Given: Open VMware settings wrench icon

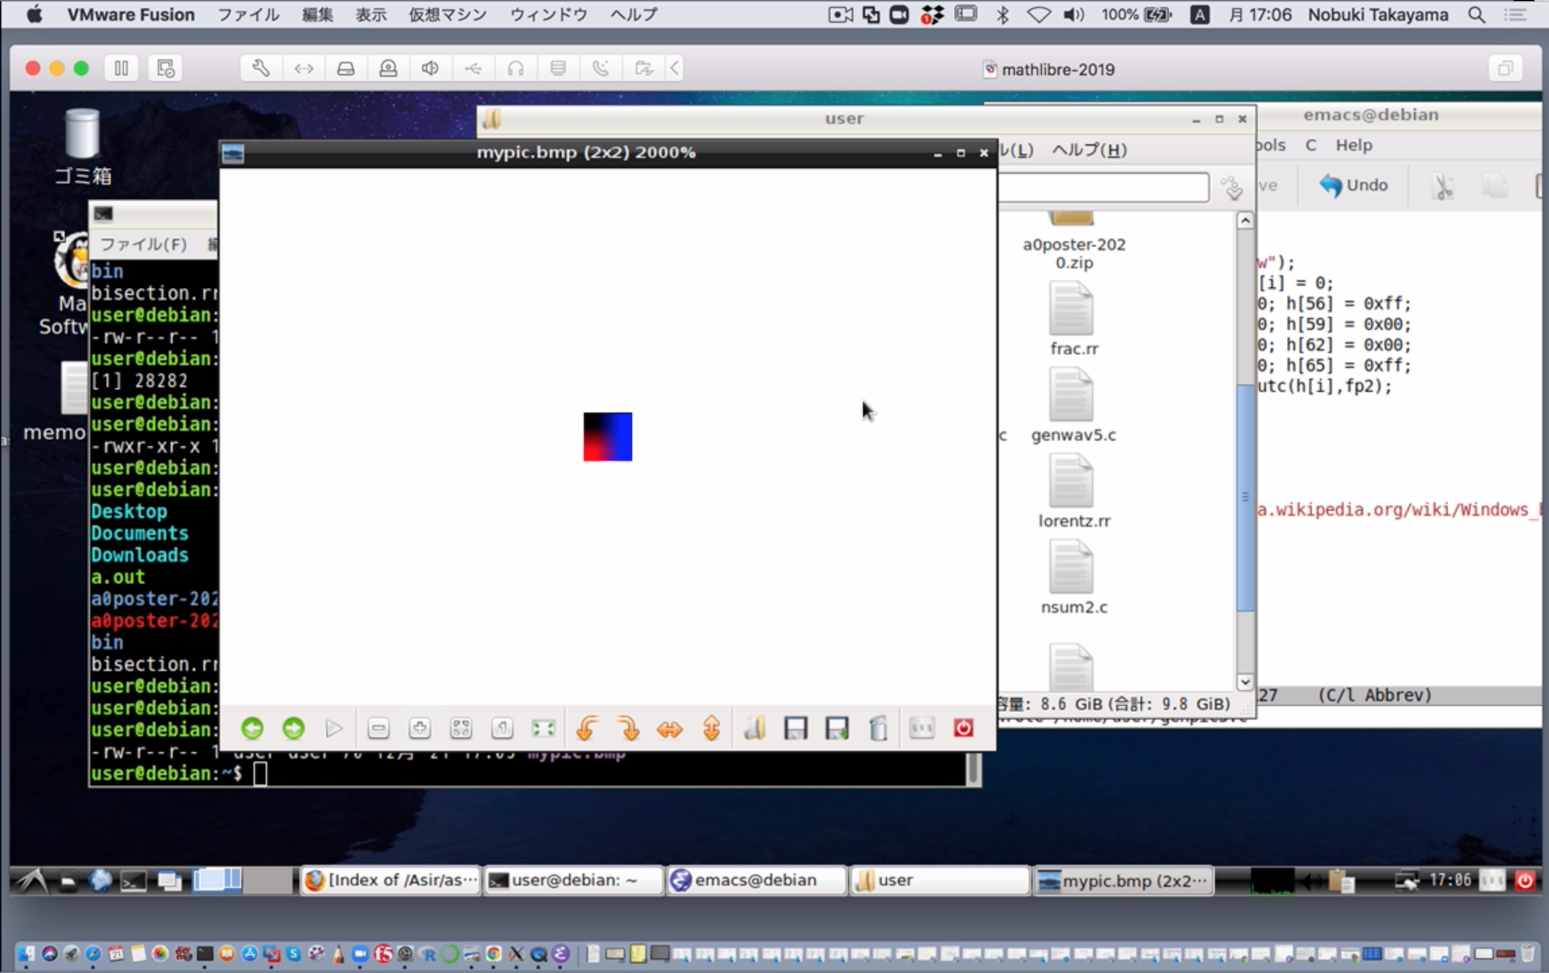Looking at the screenshot, I should pyautogui.click(x=261, y=68).
